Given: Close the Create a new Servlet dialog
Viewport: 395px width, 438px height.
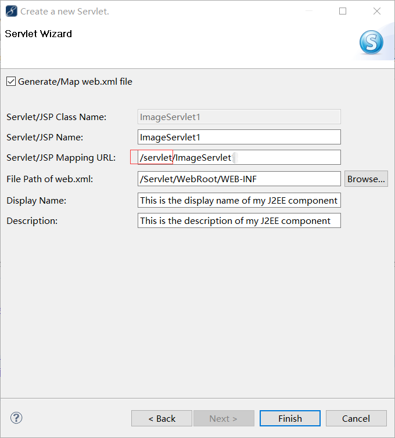Looking at the screenshot, I should 377,11.
